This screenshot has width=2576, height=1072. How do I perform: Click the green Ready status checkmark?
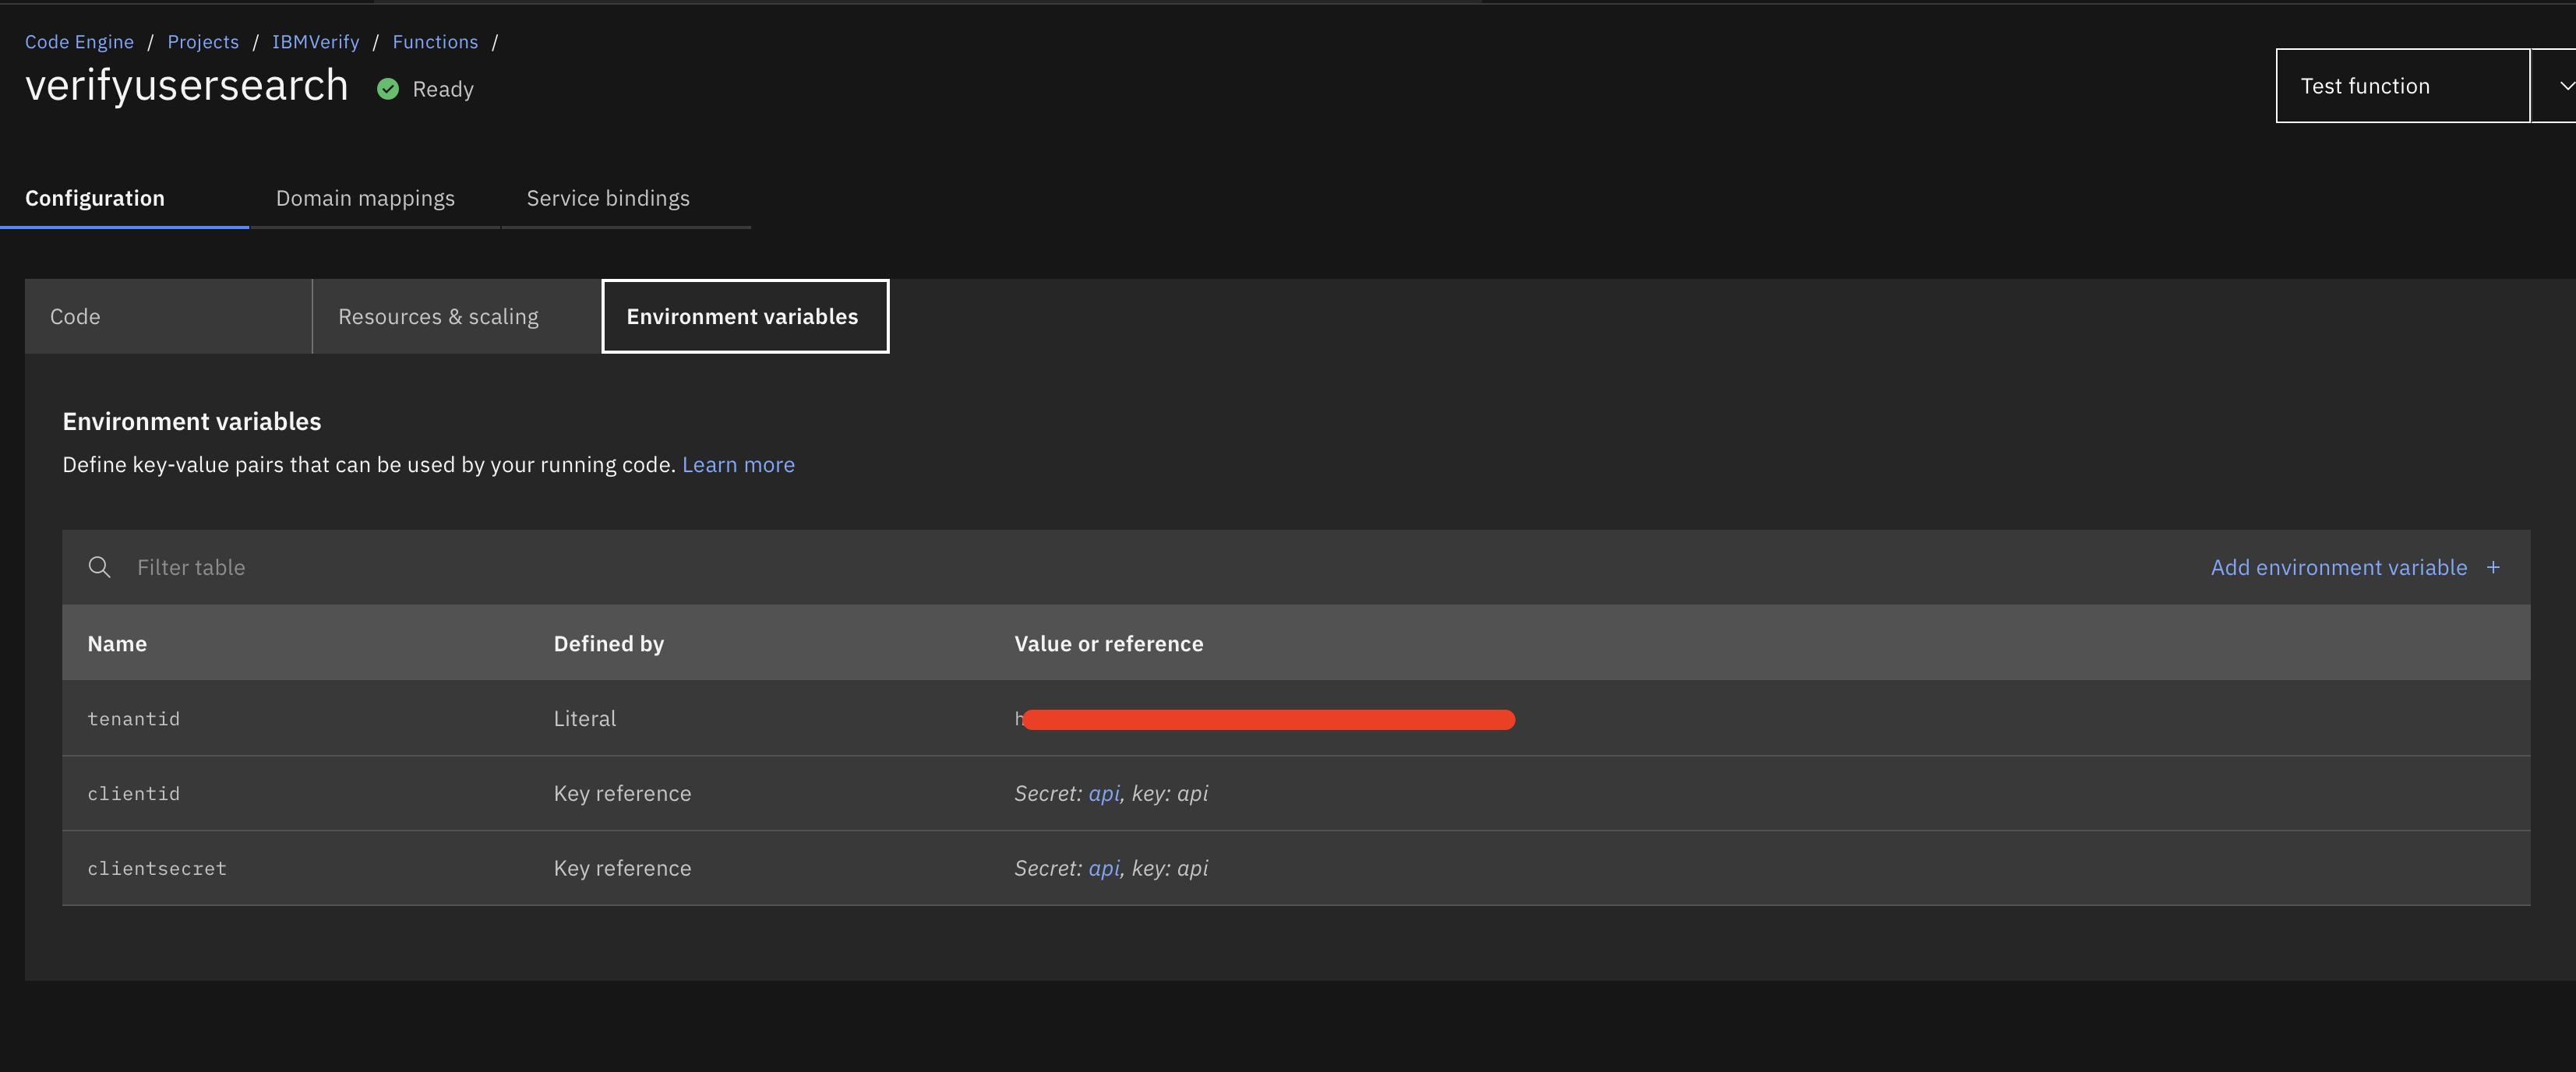(x=388, y=89)
